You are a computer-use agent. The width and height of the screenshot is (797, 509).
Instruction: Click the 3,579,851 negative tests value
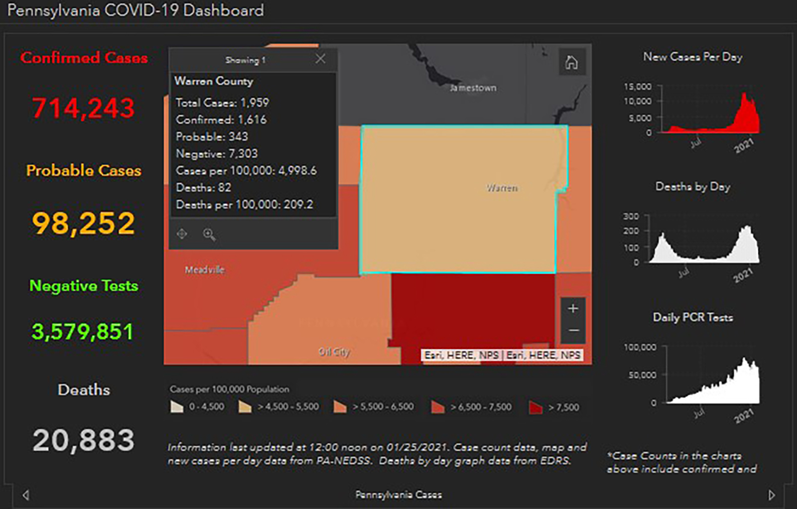(x=83, y=332)
